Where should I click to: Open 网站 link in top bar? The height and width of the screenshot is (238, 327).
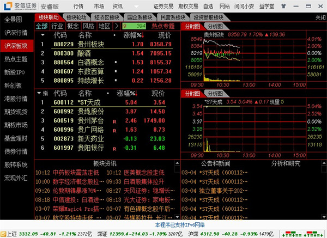pos(225,7)
